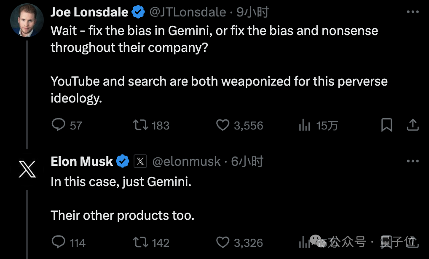Click Elon Musk's X affiliation badge
The image size is (429, 259).
click(x=140, y=161)
